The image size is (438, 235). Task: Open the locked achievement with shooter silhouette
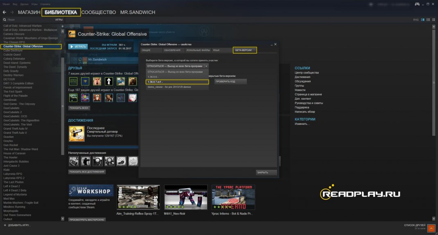(85, 161)
